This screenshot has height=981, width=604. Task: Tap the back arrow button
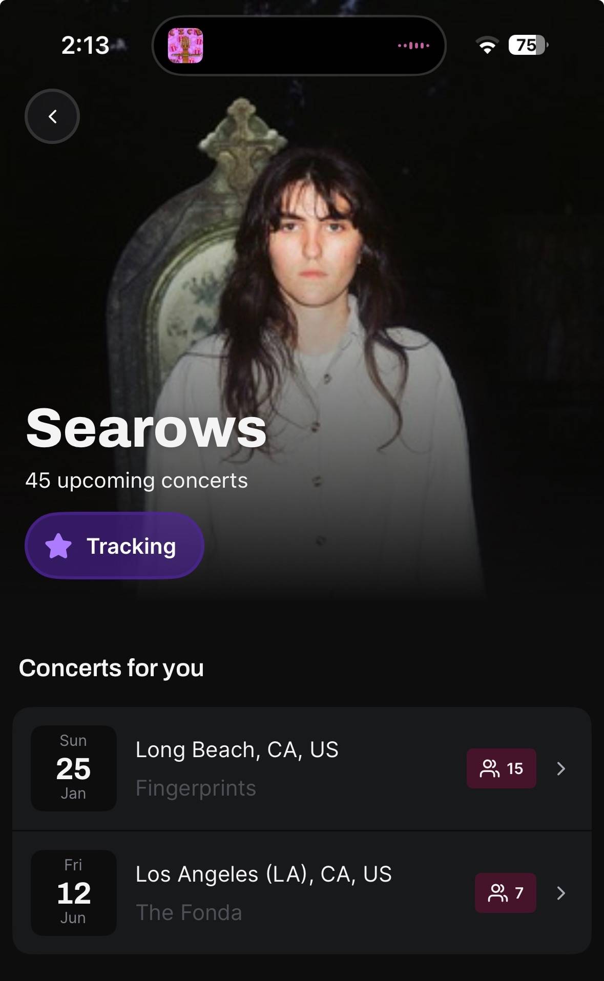point(52,116)
